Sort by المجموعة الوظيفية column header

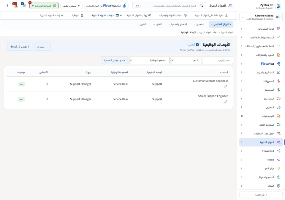[x=120, y=72]
